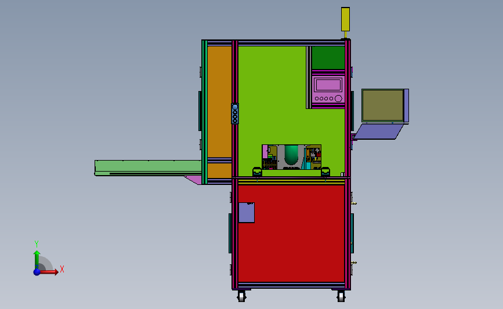Screen dimensions: 503x309
Task: Click the "X" label on the triad
Action: pyautogui.click(x=62, y=269)
